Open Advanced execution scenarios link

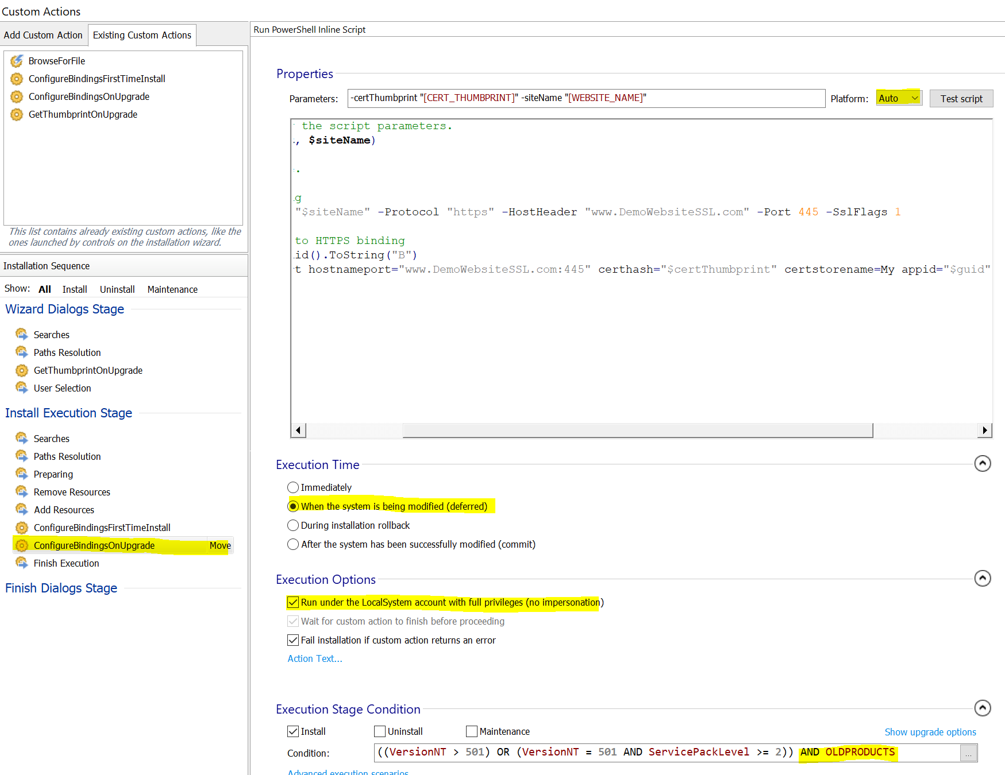click(x=348, y=772)
